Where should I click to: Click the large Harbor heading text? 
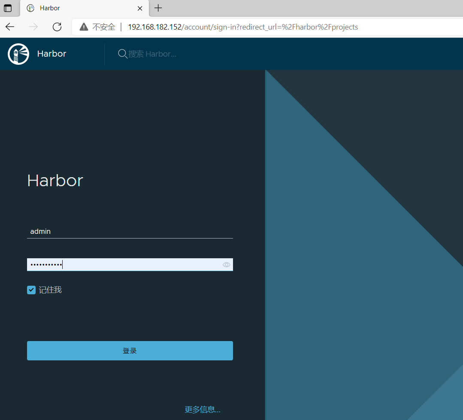[x=55, y=180]
